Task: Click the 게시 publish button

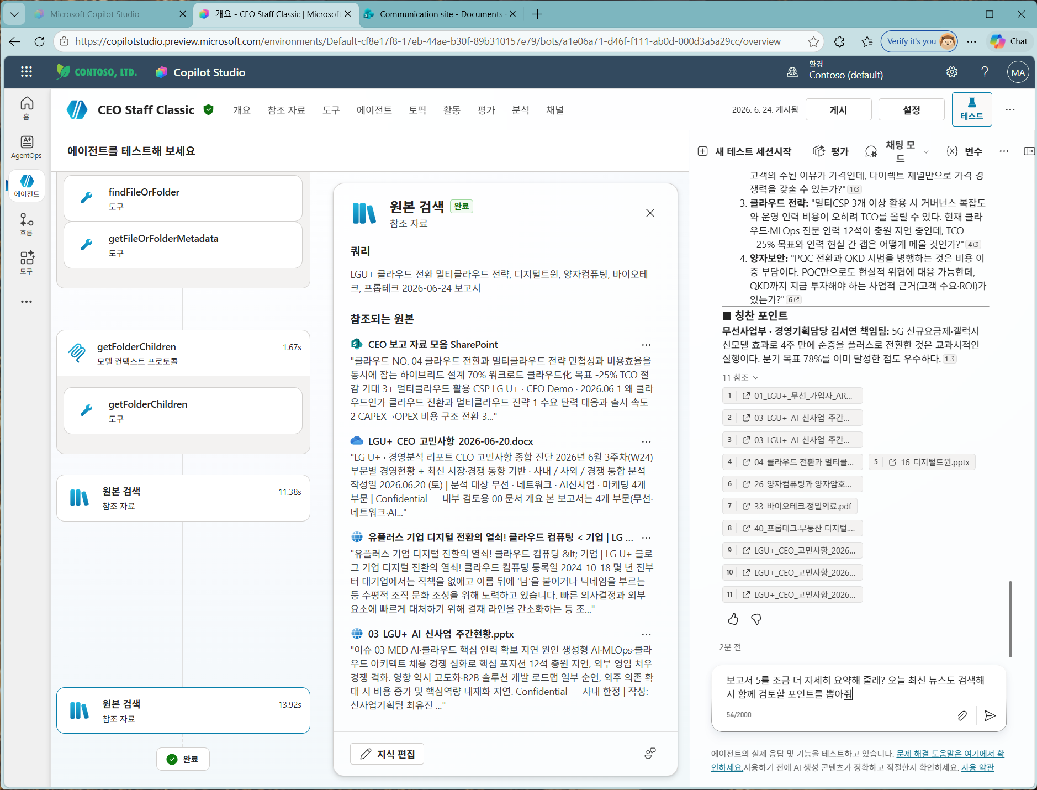Action: pos(838,109)
